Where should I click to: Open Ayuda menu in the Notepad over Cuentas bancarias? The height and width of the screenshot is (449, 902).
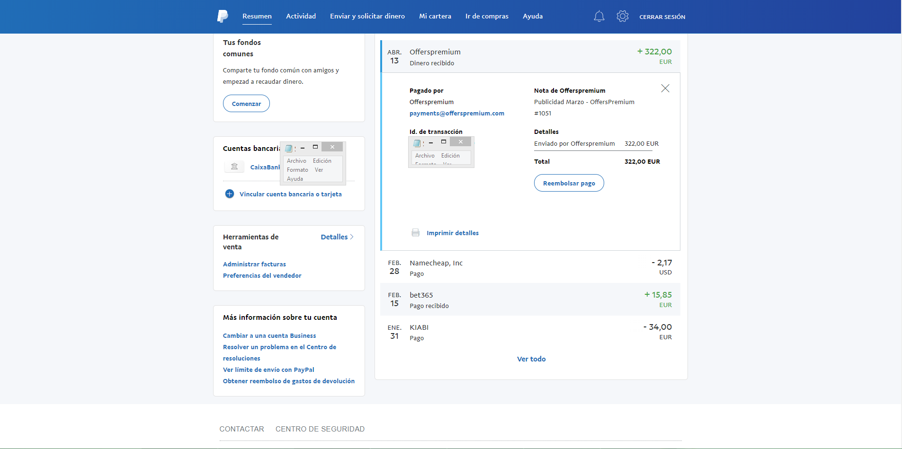[295, 179]
